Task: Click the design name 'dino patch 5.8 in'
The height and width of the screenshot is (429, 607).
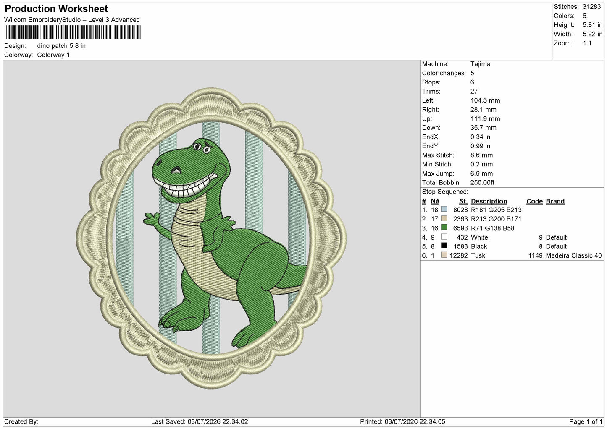Action: [61, 46]
